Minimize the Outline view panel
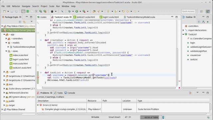 (203, 17)
